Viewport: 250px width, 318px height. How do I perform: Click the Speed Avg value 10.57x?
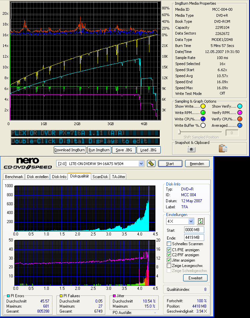(222, 76)
